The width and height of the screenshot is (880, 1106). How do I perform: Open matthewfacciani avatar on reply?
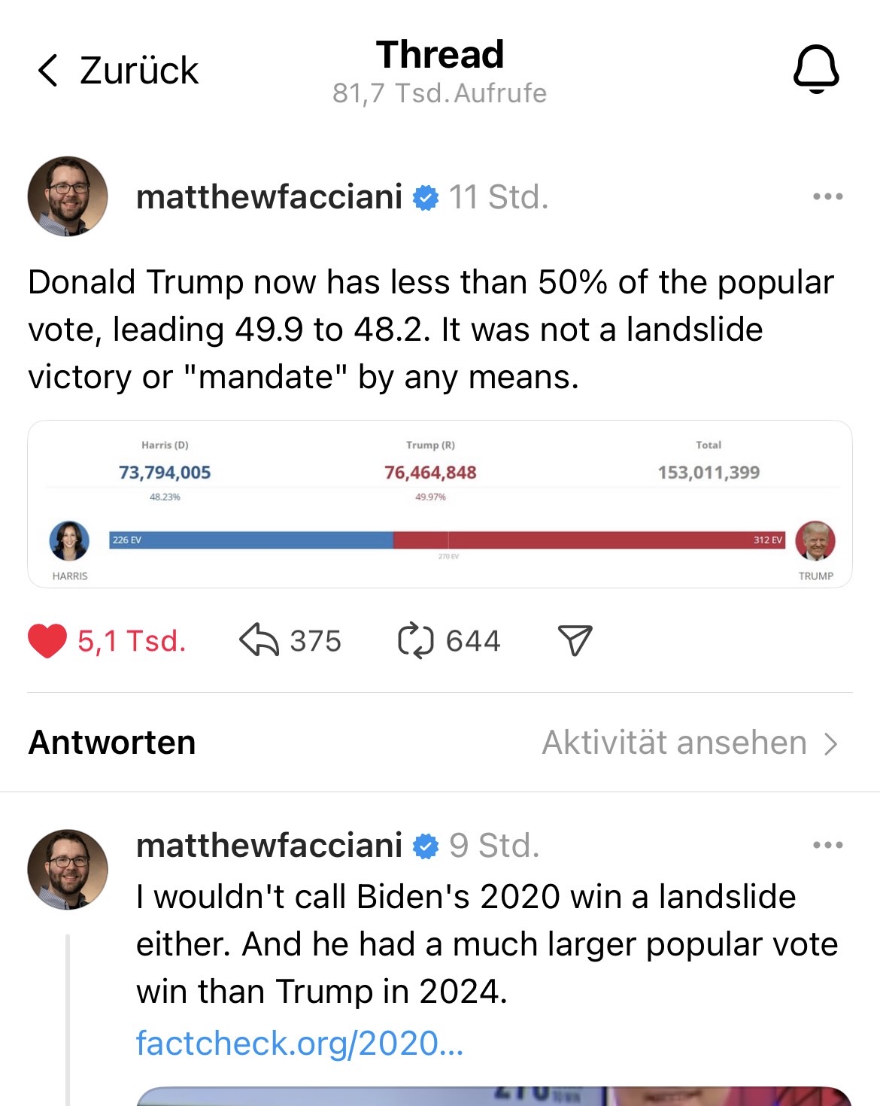click(x=68, y=870)
